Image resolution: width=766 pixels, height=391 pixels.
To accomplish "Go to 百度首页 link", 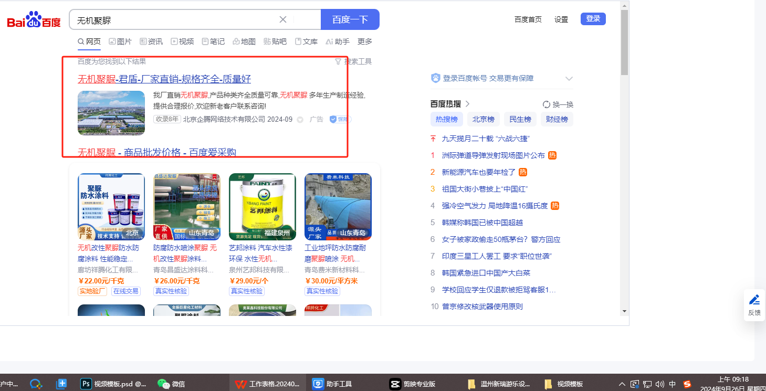I will coord(528,19).
